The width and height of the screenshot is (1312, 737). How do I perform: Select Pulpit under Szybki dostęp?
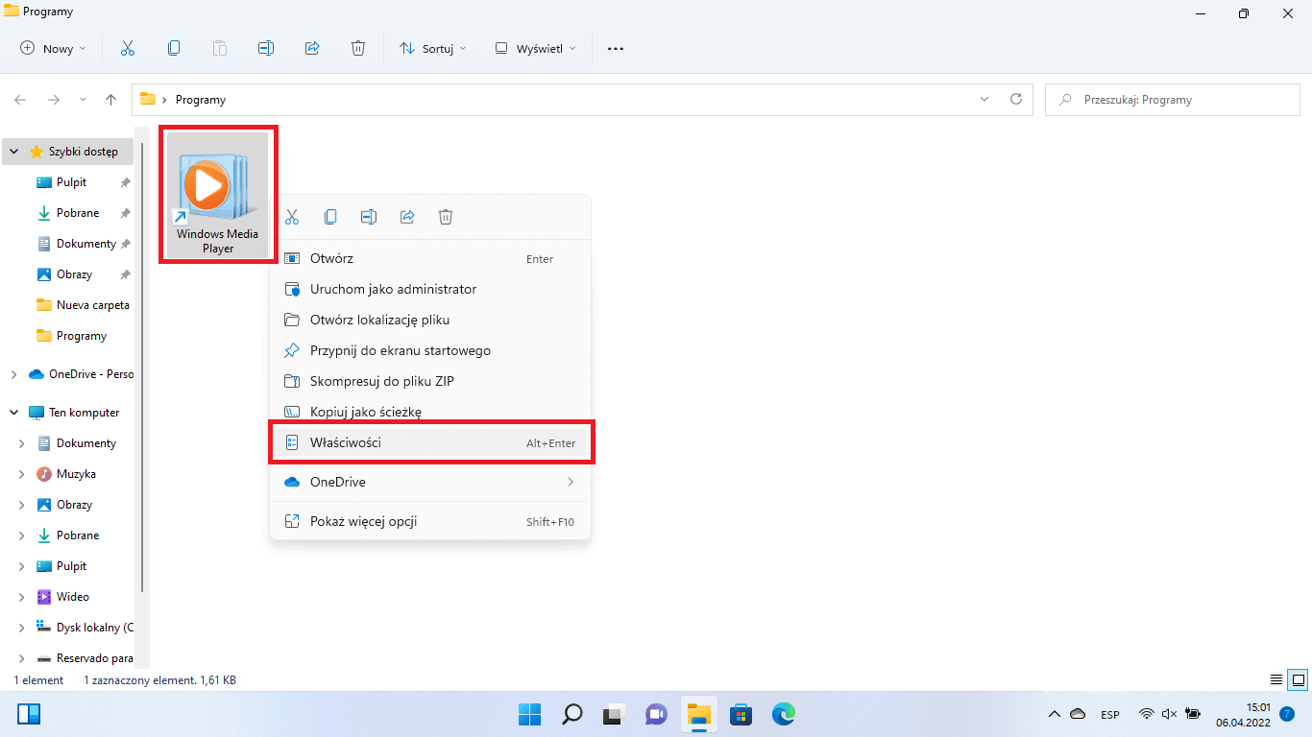[71, 182]
